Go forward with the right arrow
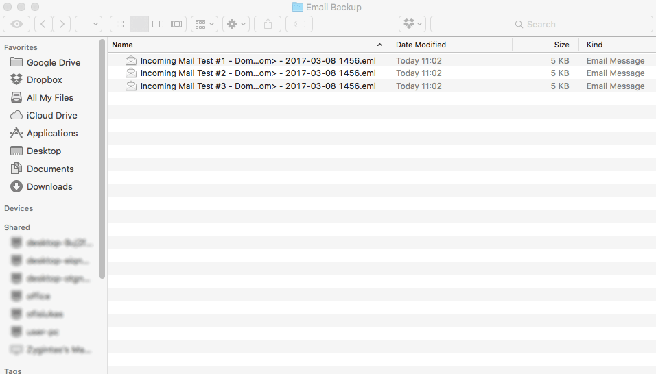 [x=62, y=24]
